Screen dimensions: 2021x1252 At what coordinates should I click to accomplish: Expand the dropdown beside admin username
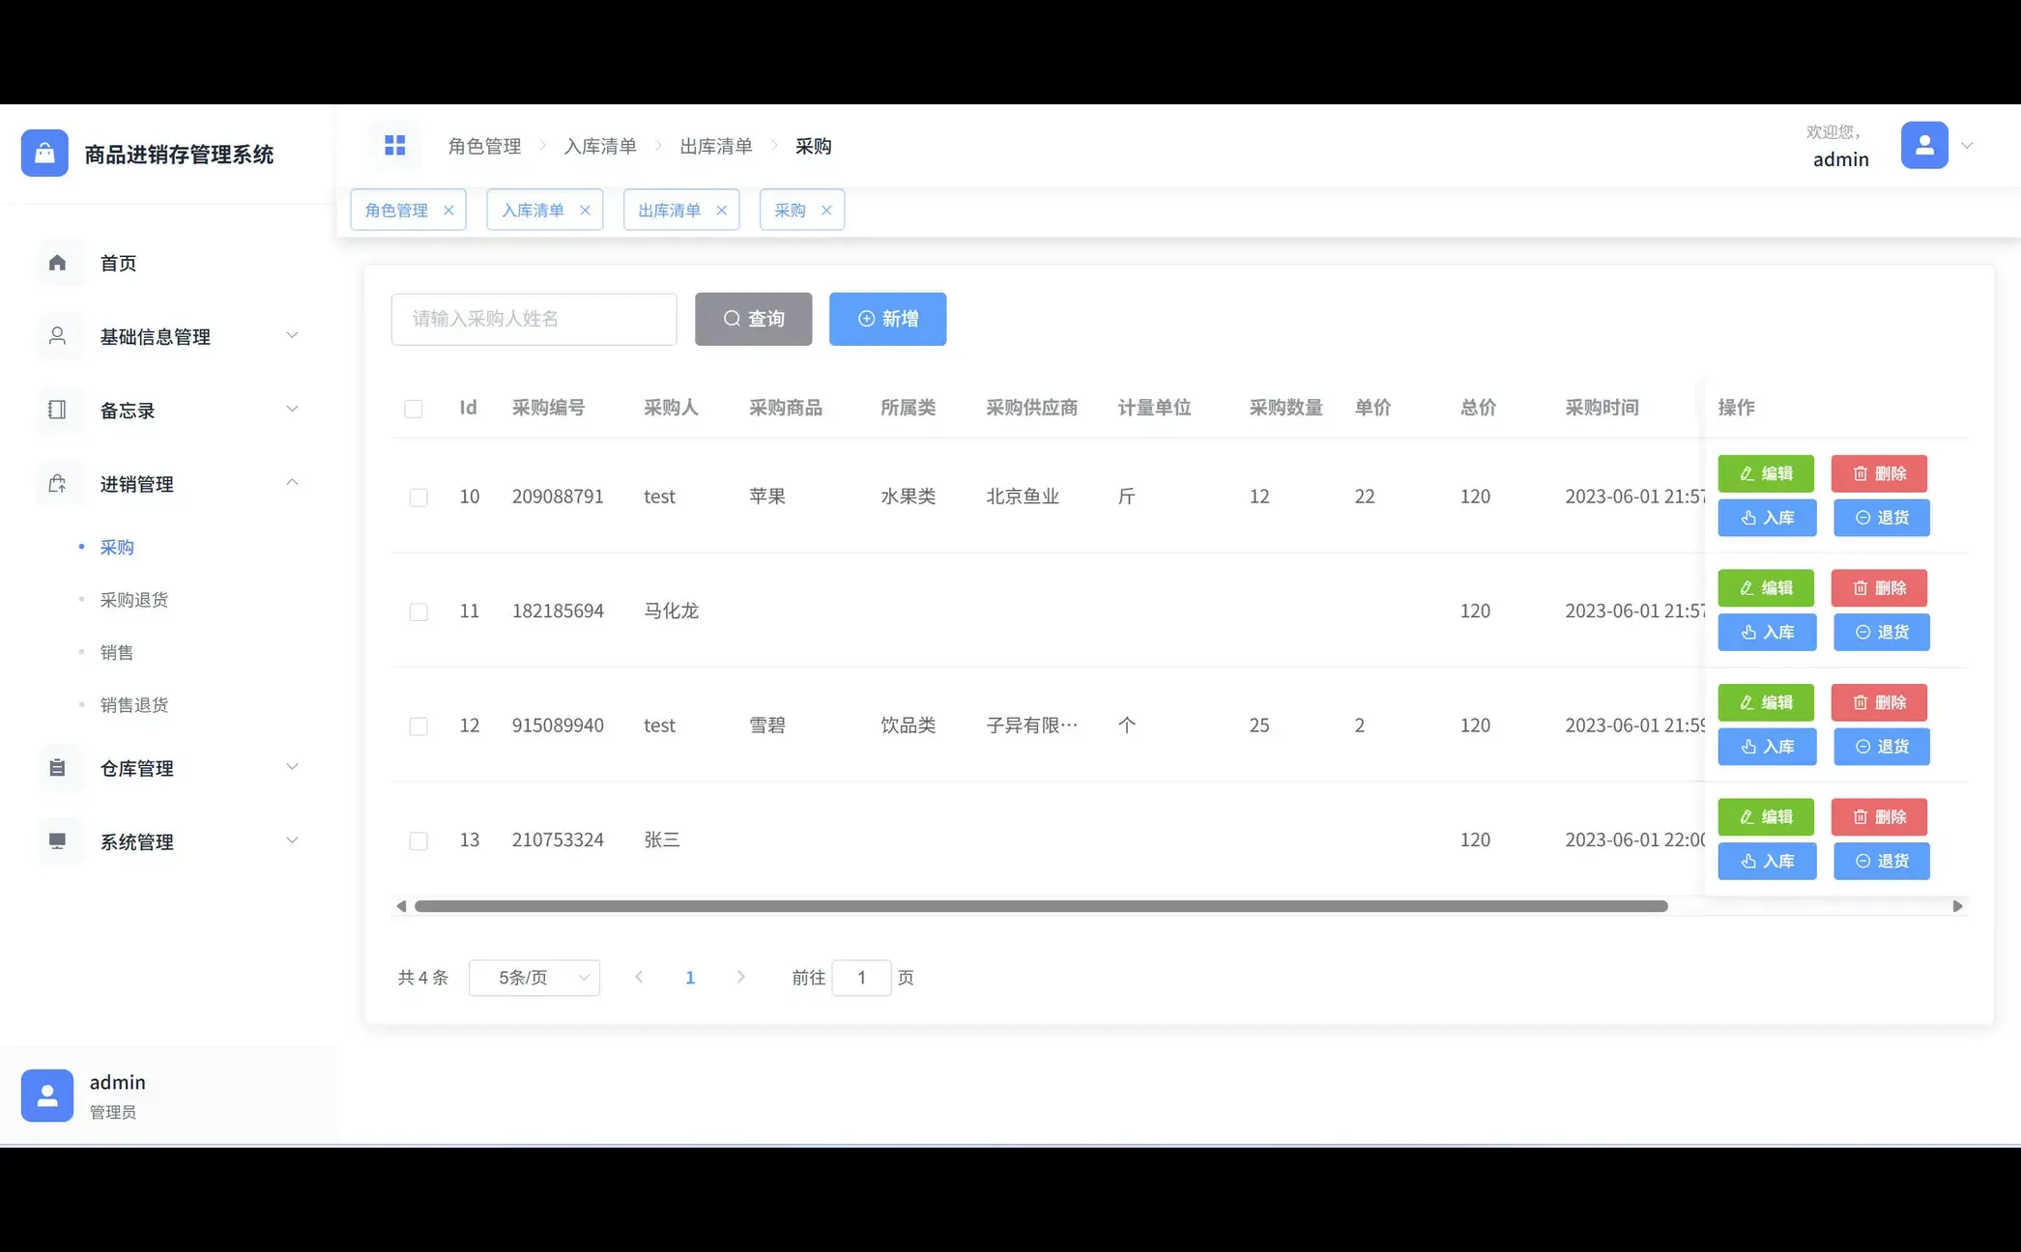(x=1968, y=145)
